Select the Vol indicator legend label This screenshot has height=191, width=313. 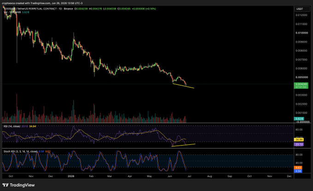coord(12,12)
